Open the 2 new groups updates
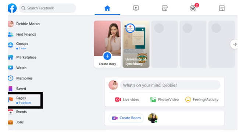 [x=21, y=48]
